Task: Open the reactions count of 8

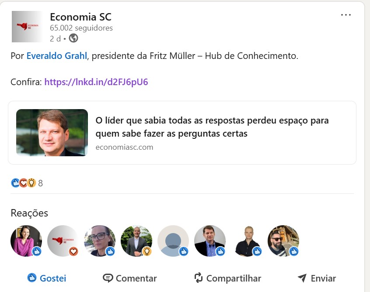Action: pyautogui.click(x=40, y=183)
